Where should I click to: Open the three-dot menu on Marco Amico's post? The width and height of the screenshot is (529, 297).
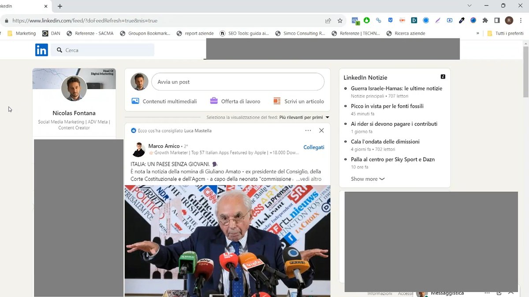coord(308,131)
